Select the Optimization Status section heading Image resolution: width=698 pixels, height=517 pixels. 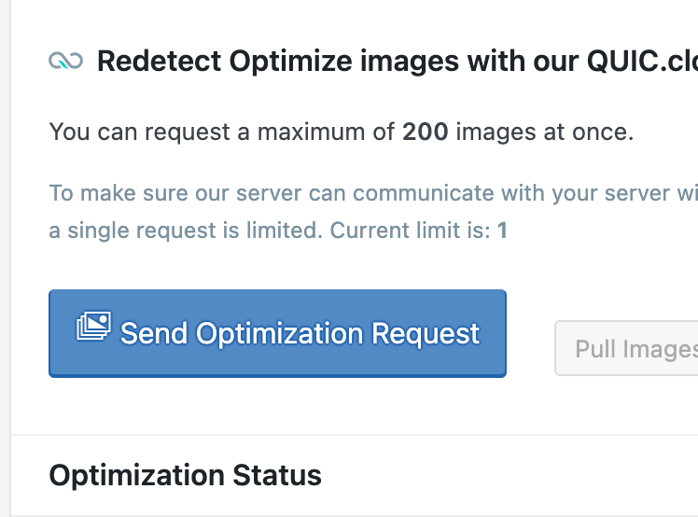(185, 475)
